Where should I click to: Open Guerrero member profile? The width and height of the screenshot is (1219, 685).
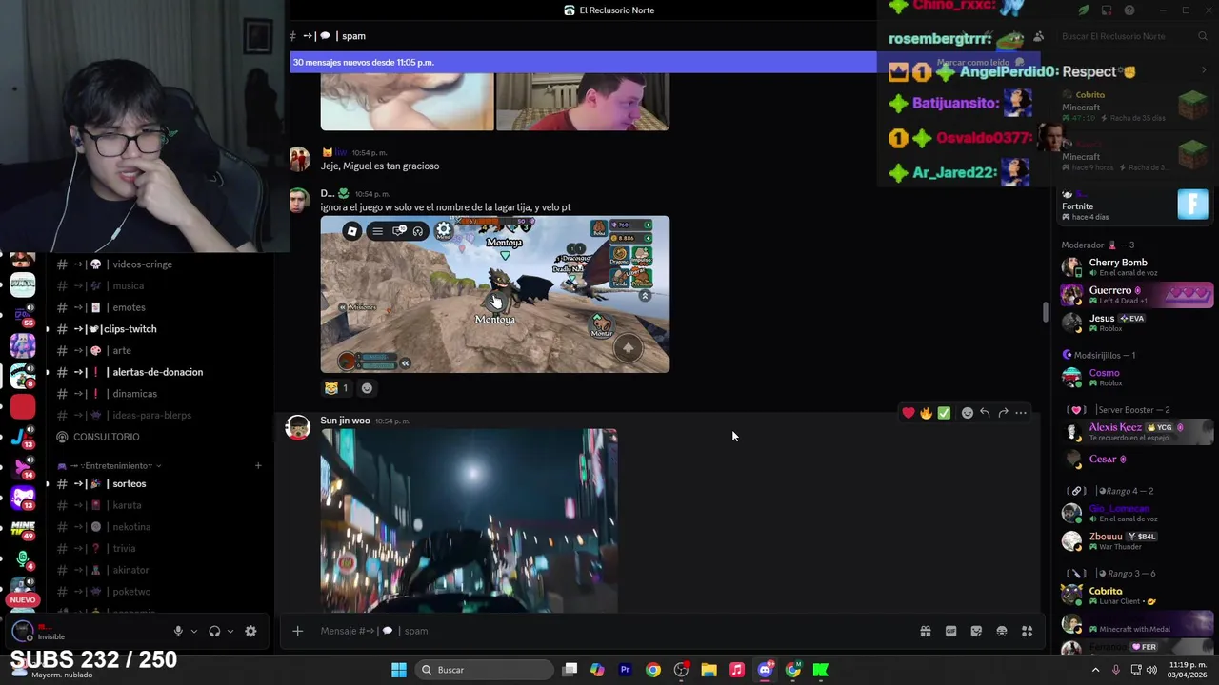click(1135, 294)
